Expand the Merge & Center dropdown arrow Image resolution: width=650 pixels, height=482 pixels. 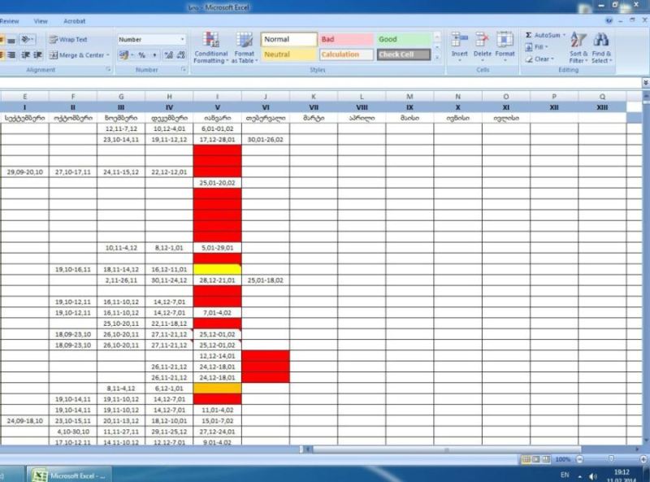[108, 54]
